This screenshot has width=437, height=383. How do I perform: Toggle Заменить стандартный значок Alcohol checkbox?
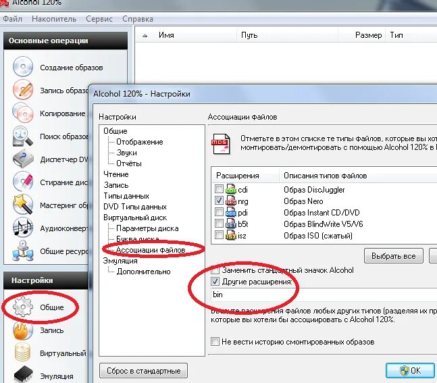click(x=215, y=270)
